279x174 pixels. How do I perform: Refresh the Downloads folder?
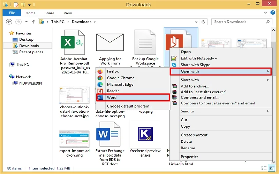click(203, 22)
